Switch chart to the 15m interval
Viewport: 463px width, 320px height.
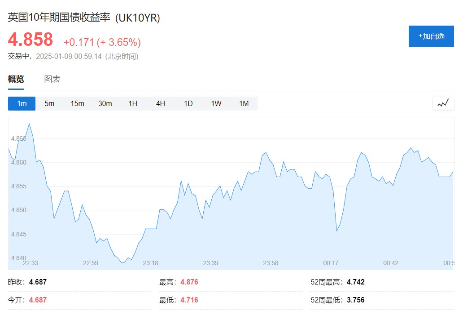[x=77, y=104]
